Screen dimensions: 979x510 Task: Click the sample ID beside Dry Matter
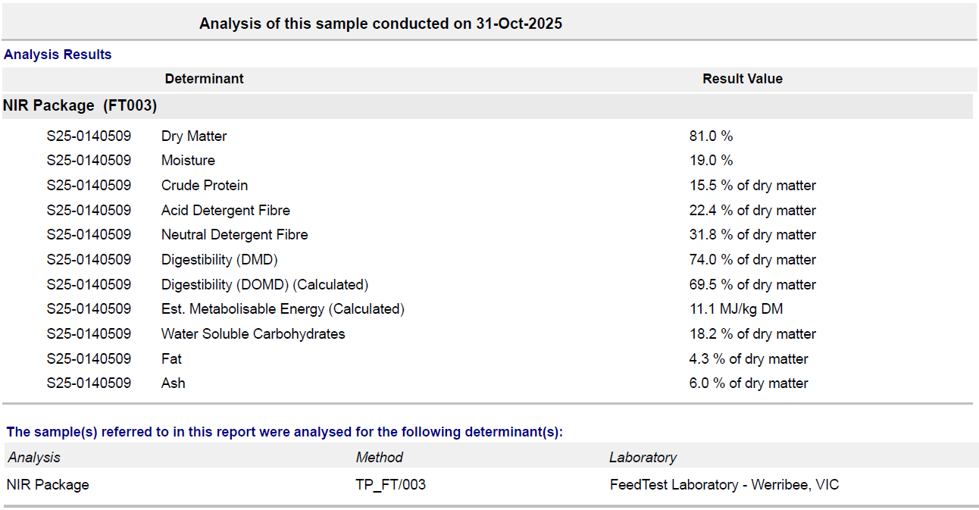(x=89, y=136)
